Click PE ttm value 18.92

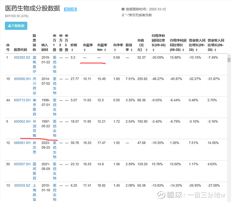click(101, 185)
